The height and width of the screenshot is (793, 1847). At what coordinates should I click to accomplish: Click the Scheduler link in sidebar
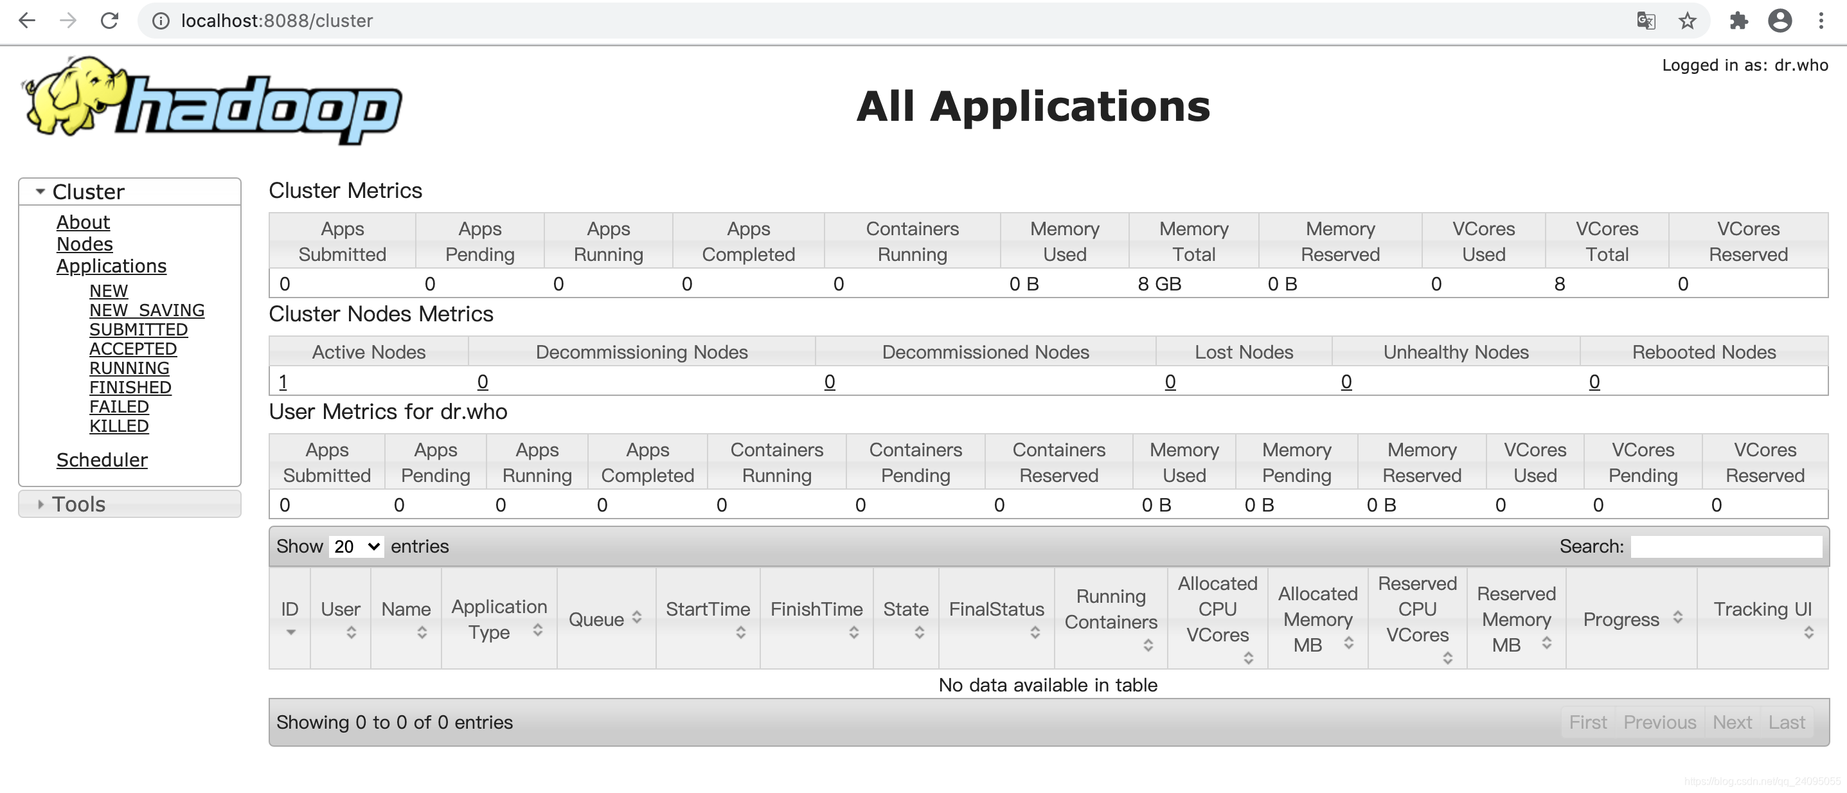point(102,459)
